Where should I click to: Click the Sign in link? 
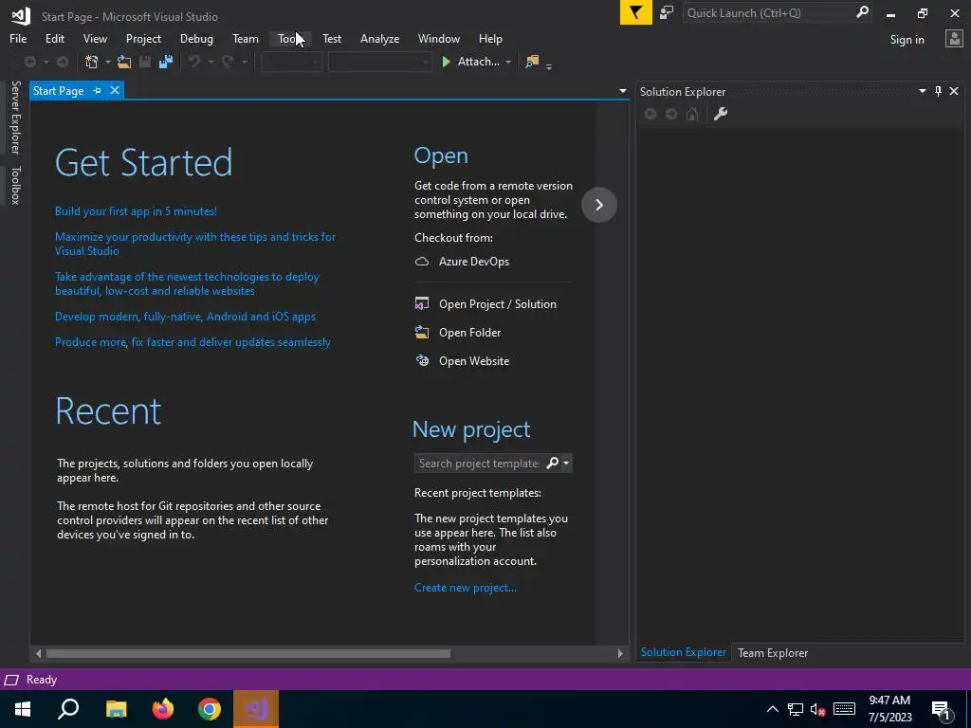coord(907,40)
